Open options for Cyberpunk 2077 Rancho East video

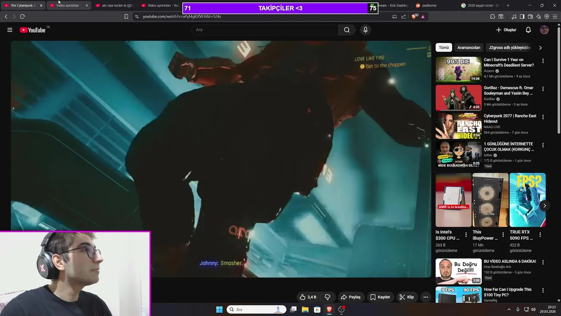(x=543, y=117)
